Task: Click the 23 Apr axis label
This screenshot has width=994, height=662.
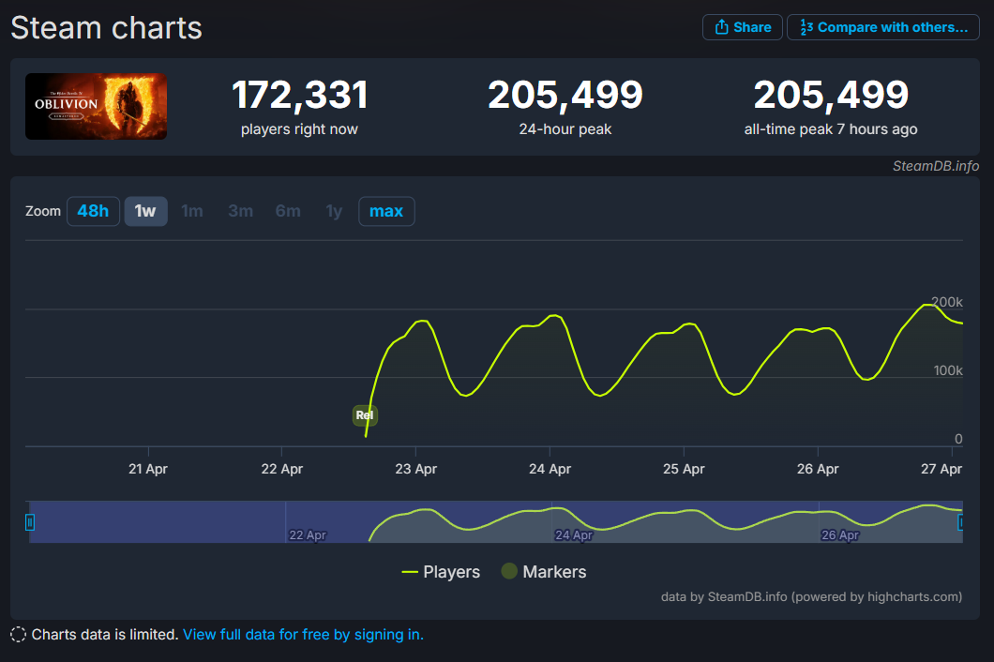Action: (415, 469)
